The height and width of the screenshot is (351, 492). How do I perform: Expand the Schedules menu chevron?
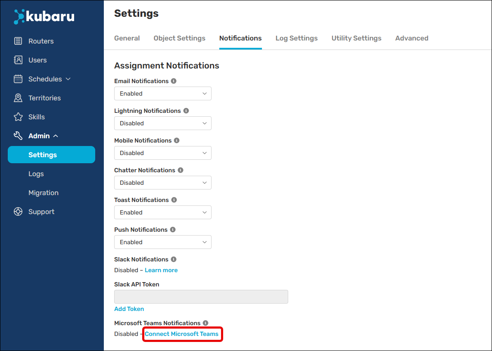pyautogui.click(x=68, y=79)
